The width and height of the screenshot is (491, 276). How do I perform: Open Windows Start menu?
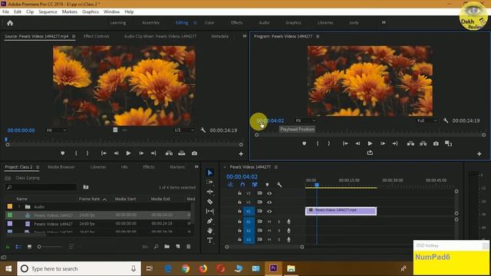(x=8, y=268)
